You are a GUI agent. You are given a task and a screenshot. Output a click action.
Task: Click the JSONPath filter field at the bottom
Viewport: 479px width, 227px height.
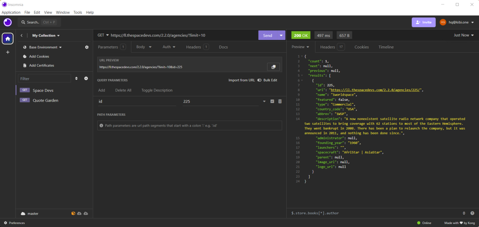337,213
